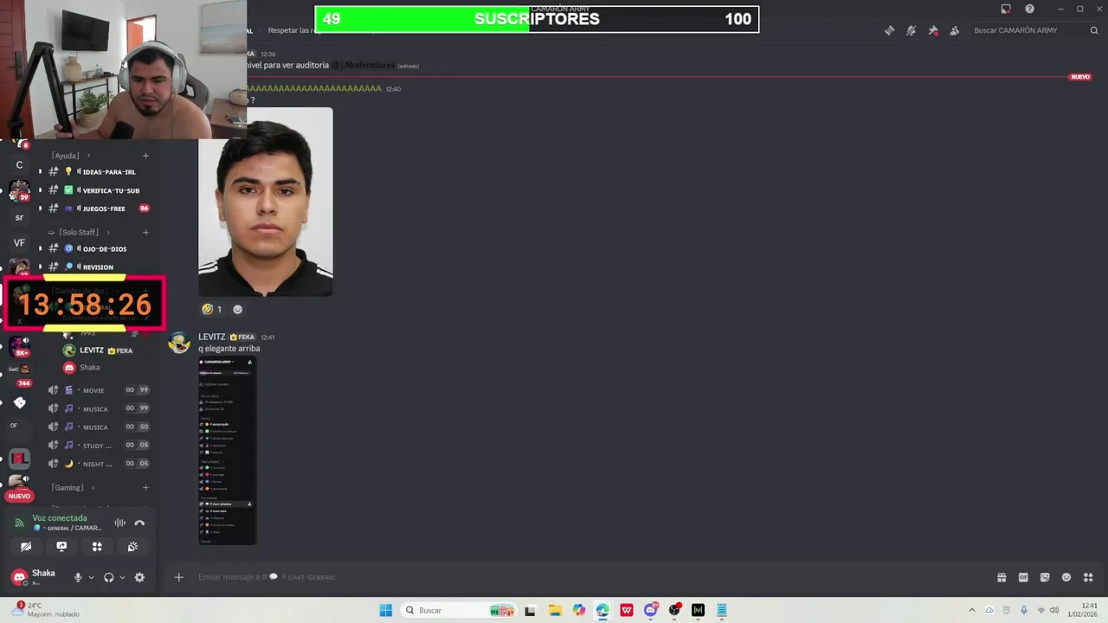Open headphone output options arrow
Image resolution: width=1108 pixels, height=623 pixels.
pos(122,577)
